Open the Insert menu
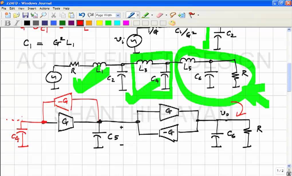292x176 pixels. 32,8
